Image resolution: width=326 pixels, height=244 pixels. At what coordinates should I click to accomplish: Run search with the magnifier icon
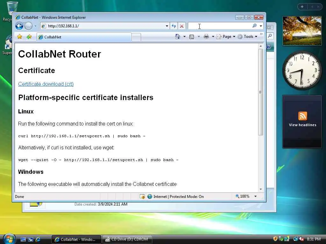pyautogui.click(x=254, y=26)
